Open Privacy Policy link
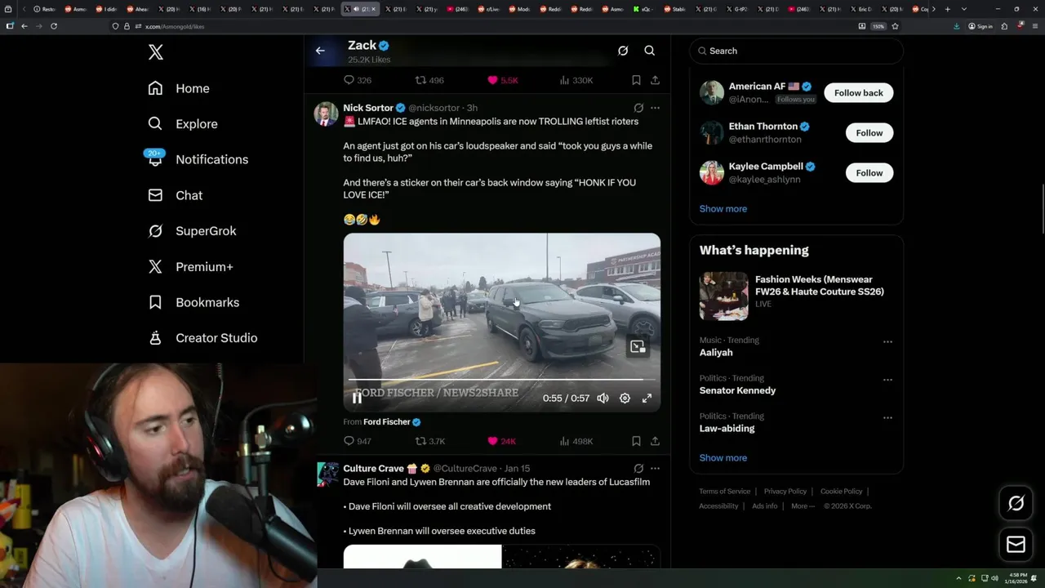 785,492
